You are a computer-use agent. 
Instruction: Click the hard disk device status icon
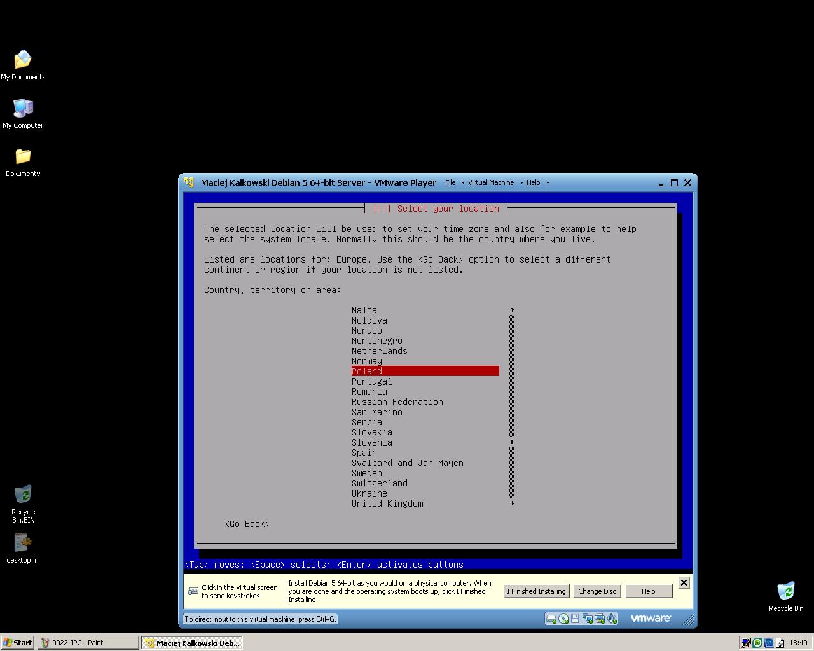(x=551, y=618)
